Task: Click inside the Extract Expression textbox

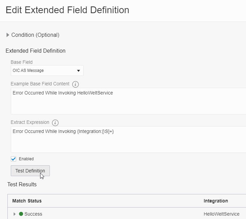Action: point(128,139)
